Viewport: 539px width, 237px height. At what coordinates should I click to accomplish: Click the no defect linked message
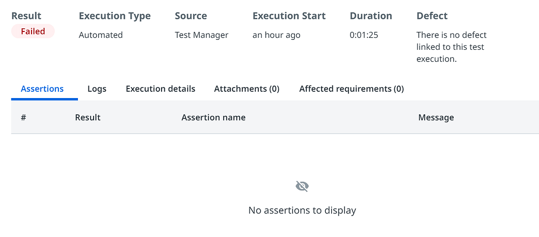pos(451,47)
